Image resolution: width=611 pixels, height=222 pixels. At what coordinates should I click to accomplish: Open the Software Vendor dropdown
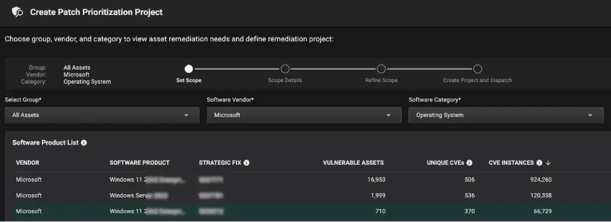[304, 115]
